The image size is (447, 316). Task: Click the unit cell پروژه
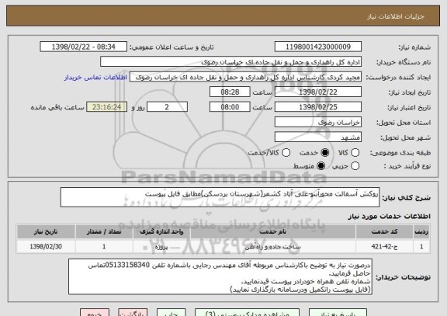tap(161, 247)
